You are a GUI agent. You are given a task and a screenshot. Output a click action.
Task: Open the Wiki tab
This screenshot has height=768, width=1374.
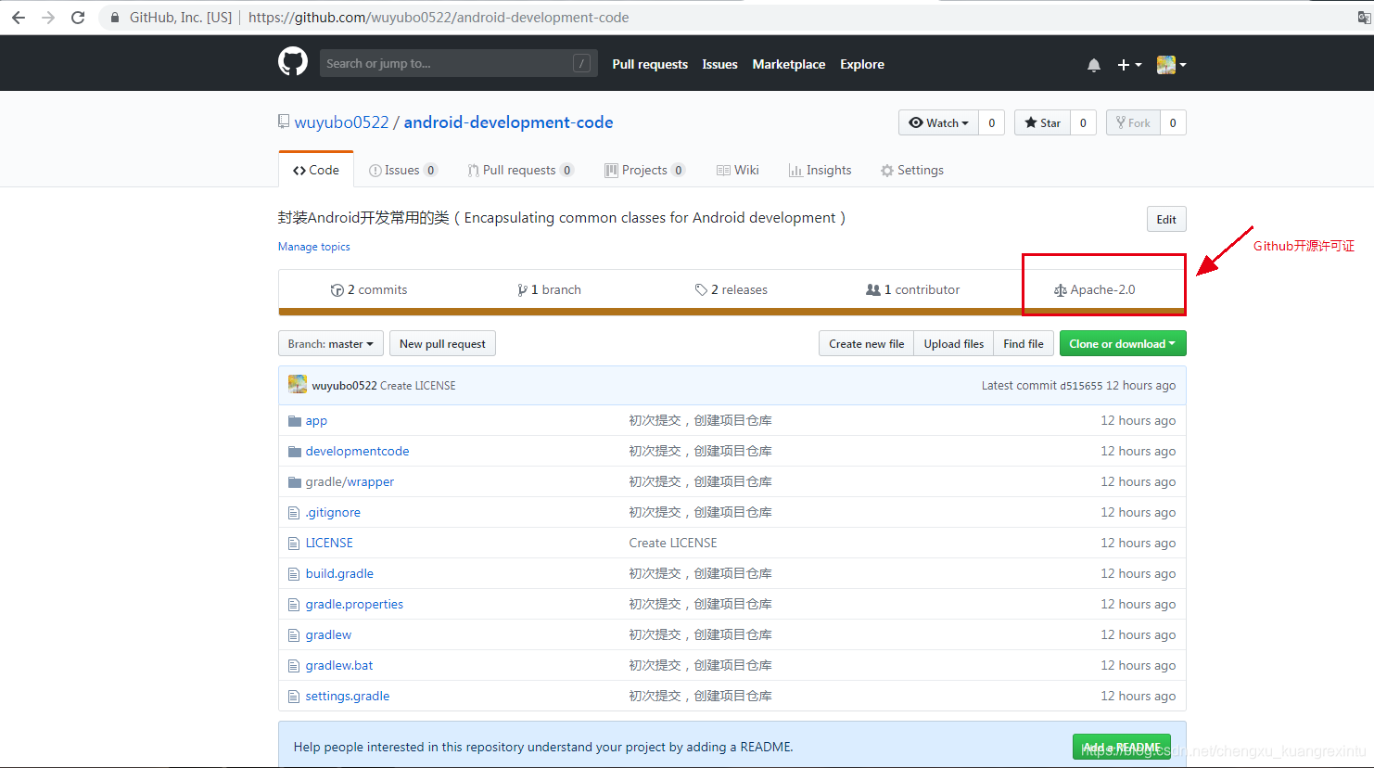click(737, 170)
